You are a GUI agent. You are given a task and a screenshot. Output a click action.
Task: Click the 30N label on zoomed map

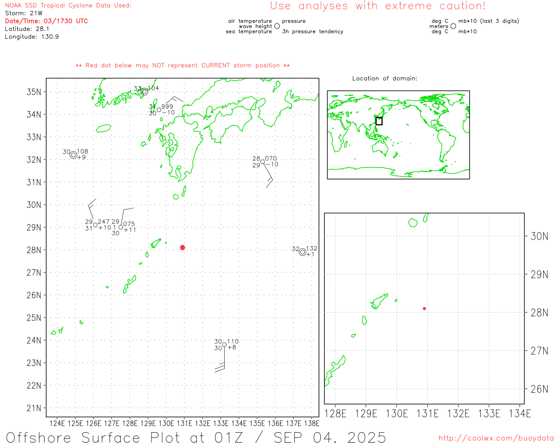539,236
